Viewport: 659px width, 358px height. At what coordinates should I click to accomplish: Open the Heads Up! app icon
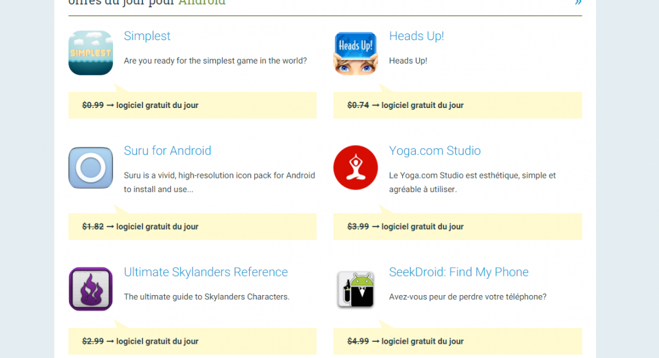click(x=355, y=53)
